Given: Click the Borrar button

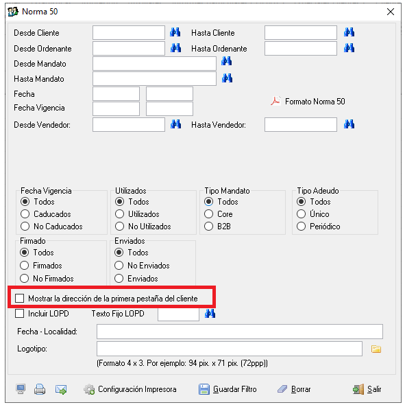Looking at the screenshot, I should pos(294,389).
